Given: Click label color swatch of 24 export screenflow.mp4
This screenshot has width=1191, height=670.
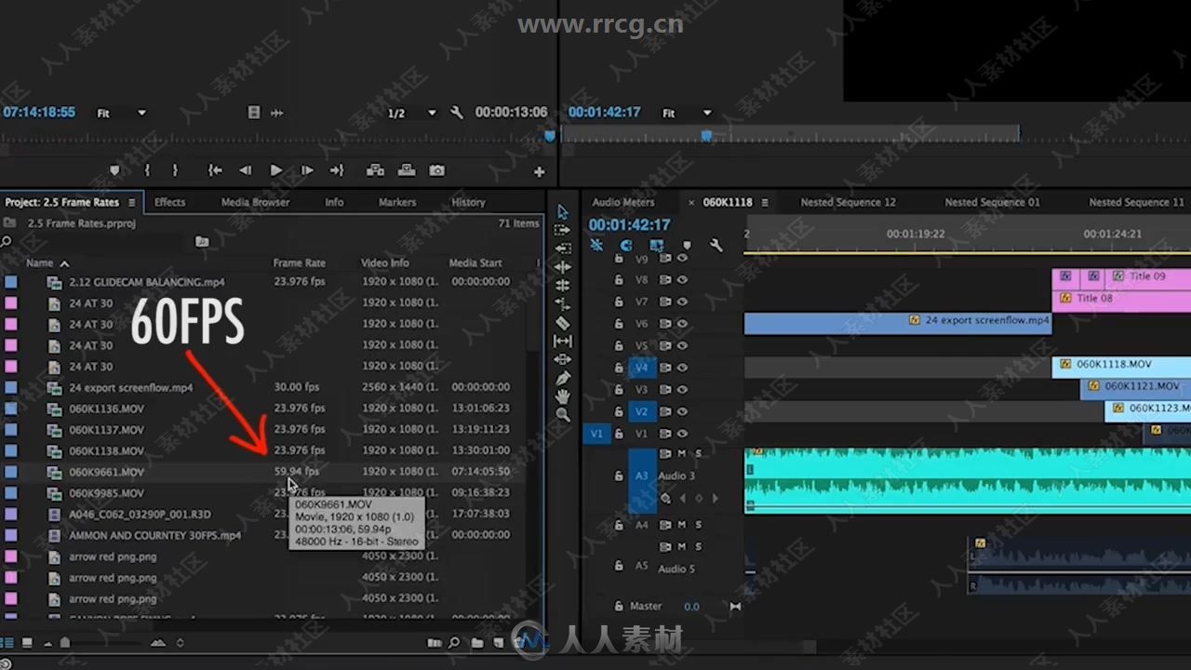Looking at the screenshot, I should tap(11, 387).
